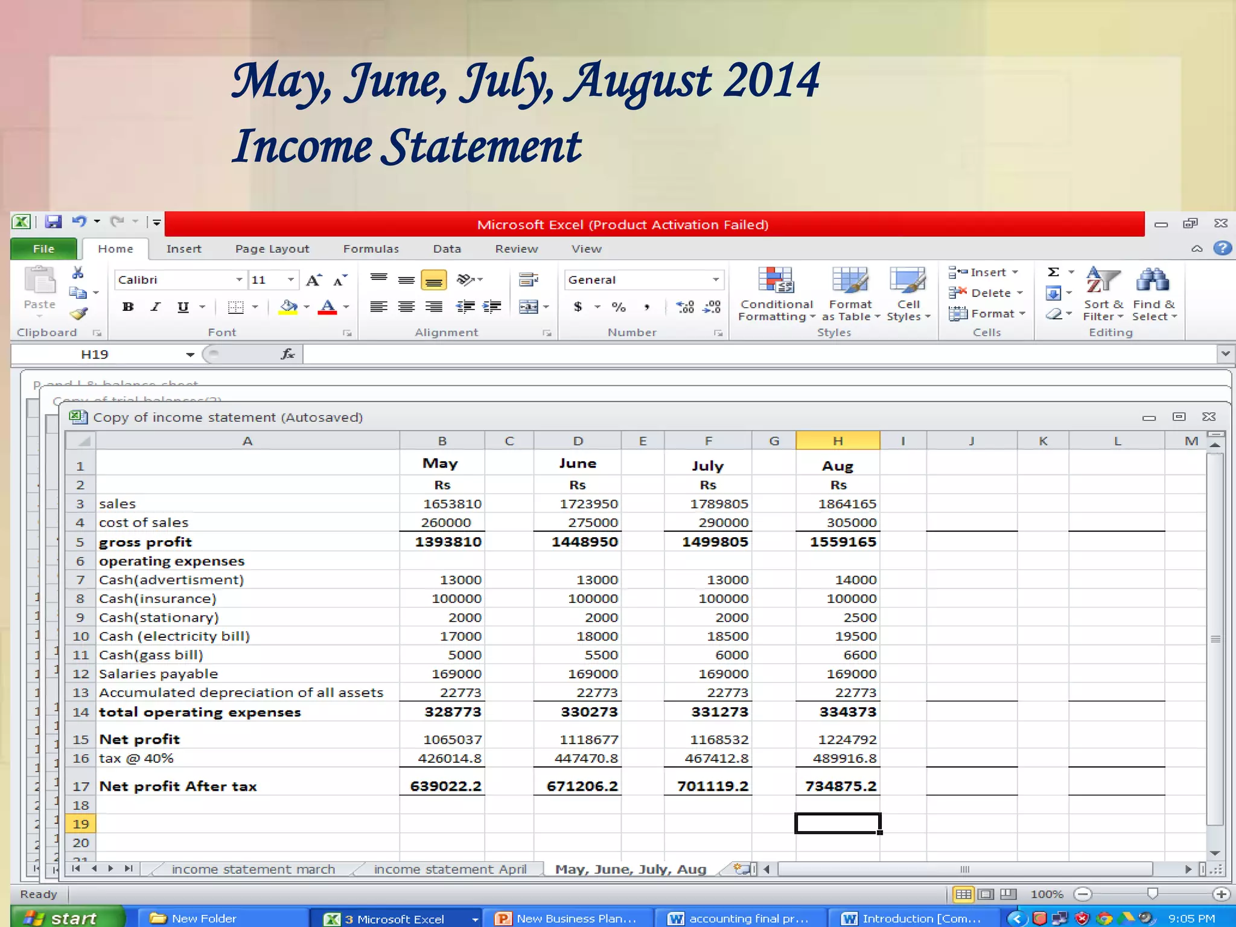Switch to the Data ribbon tab
This screenshot has width=1236, height=927.
tap(447, 249)
